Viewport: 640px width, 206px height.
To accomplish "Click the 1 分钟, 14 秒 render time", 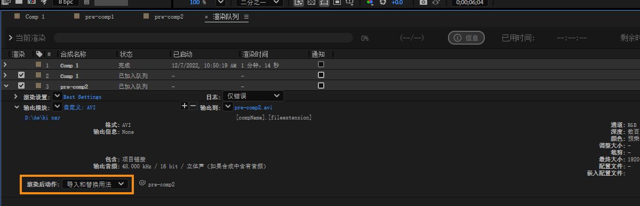I will 260,65.
